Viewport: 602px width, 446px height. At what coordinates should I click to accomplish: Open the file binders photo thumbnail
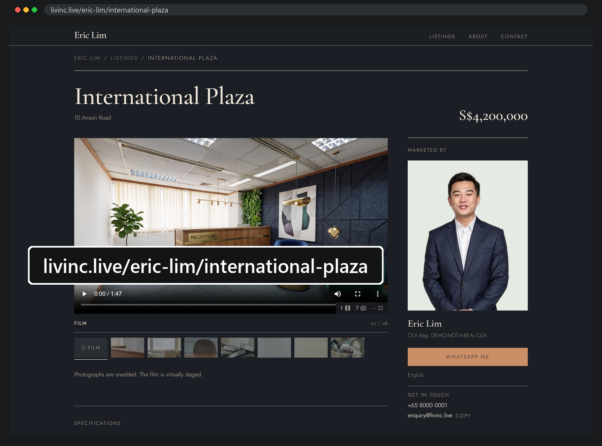pyautogui.click(x=238, y=348)
